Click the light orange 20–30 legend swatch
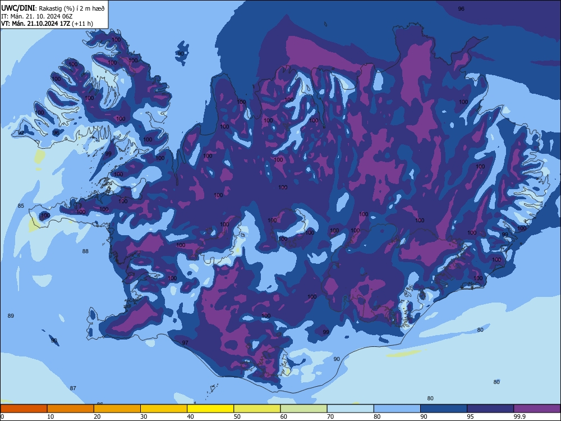561x421 pixels. click(117, 409)
